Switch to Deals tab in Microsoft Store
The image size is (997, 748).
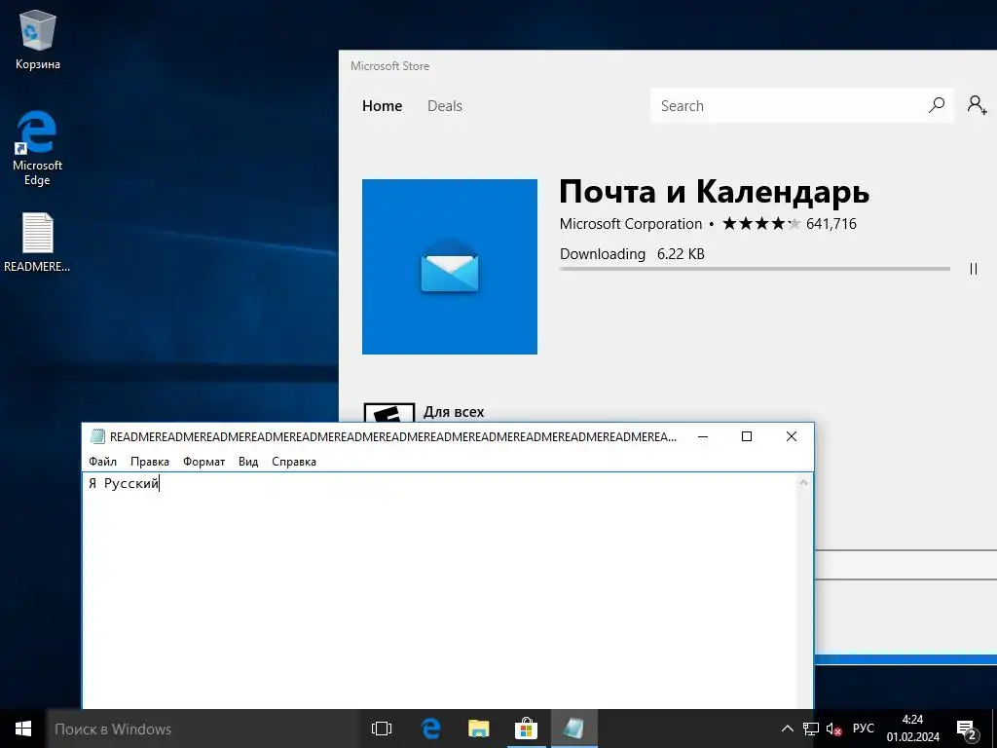point(444,106)
